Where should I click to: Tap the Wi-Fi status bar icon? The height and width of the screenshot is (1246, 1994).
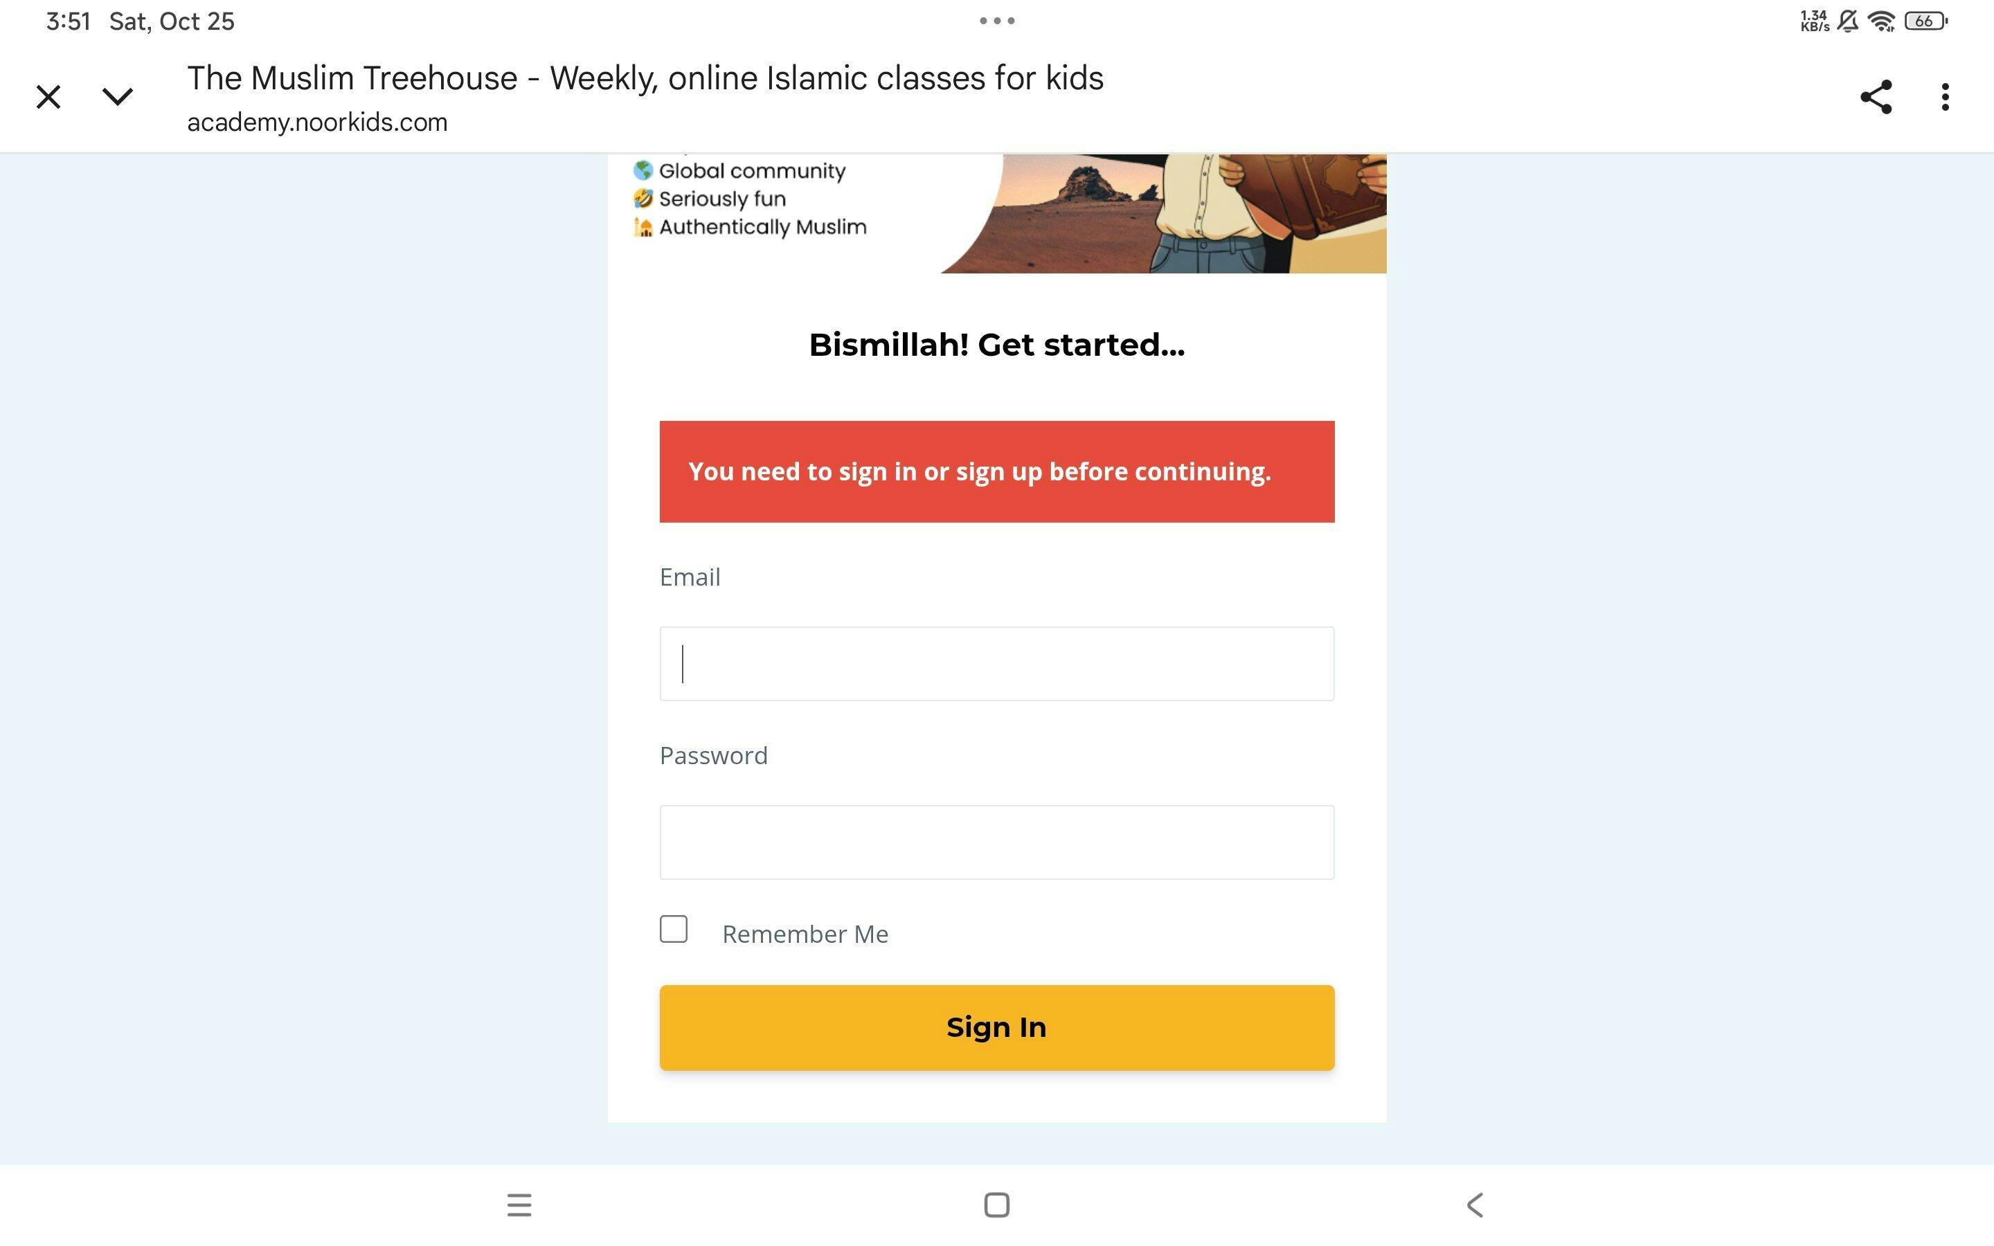coord(1882,21)
